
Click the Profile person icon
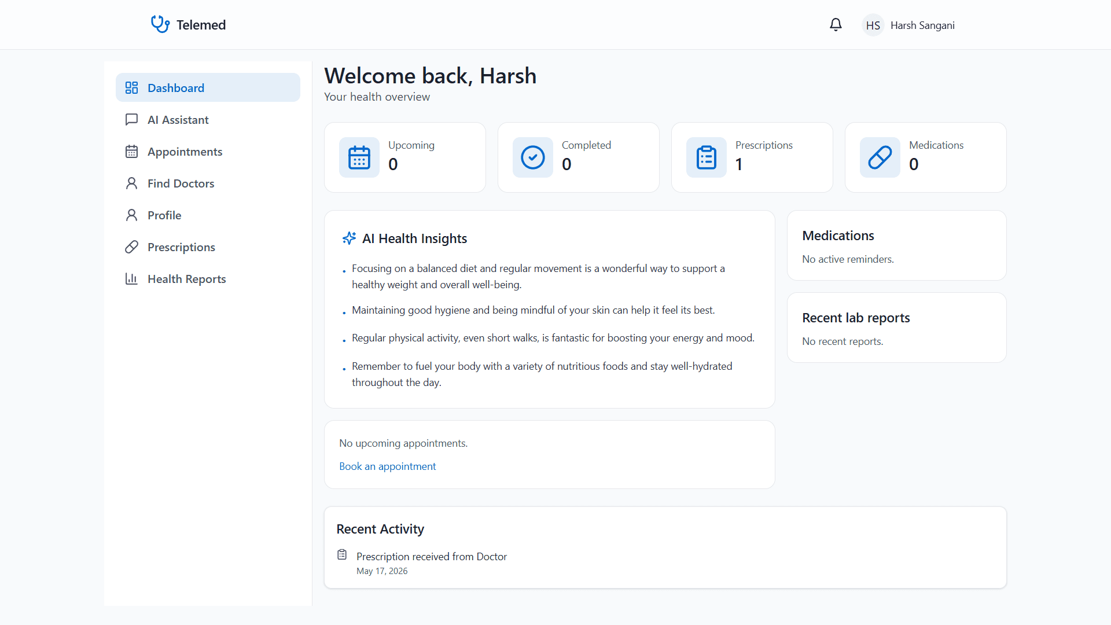click(x=131, y=215)
